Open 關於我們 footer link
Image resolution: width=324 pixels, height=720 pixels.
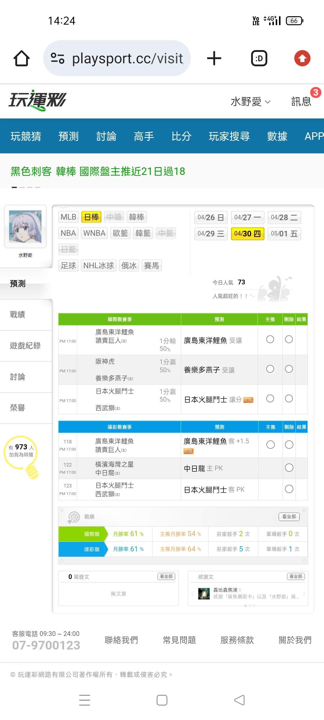(295, 640)
